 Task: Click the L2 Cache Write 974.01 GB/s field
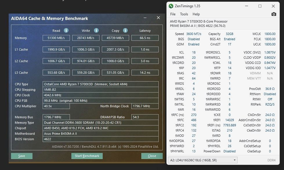[x=86, y=61]
